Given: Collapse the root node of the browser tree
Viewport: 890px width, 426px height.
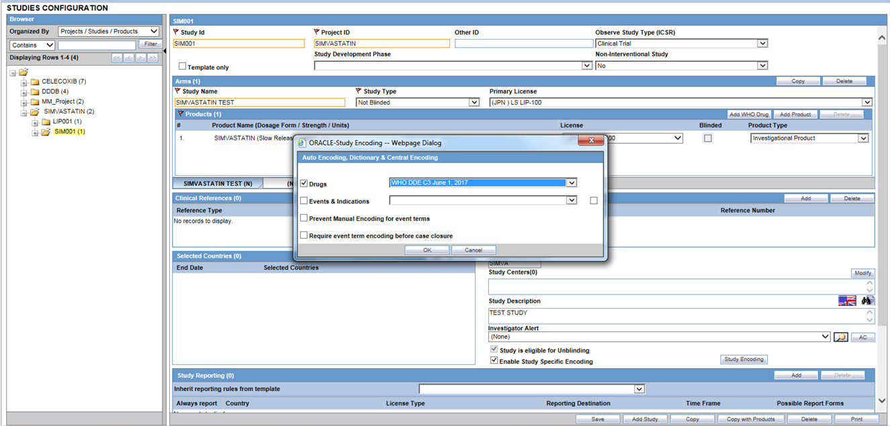Looking at the screenshot, I should (x=13, y=73).
